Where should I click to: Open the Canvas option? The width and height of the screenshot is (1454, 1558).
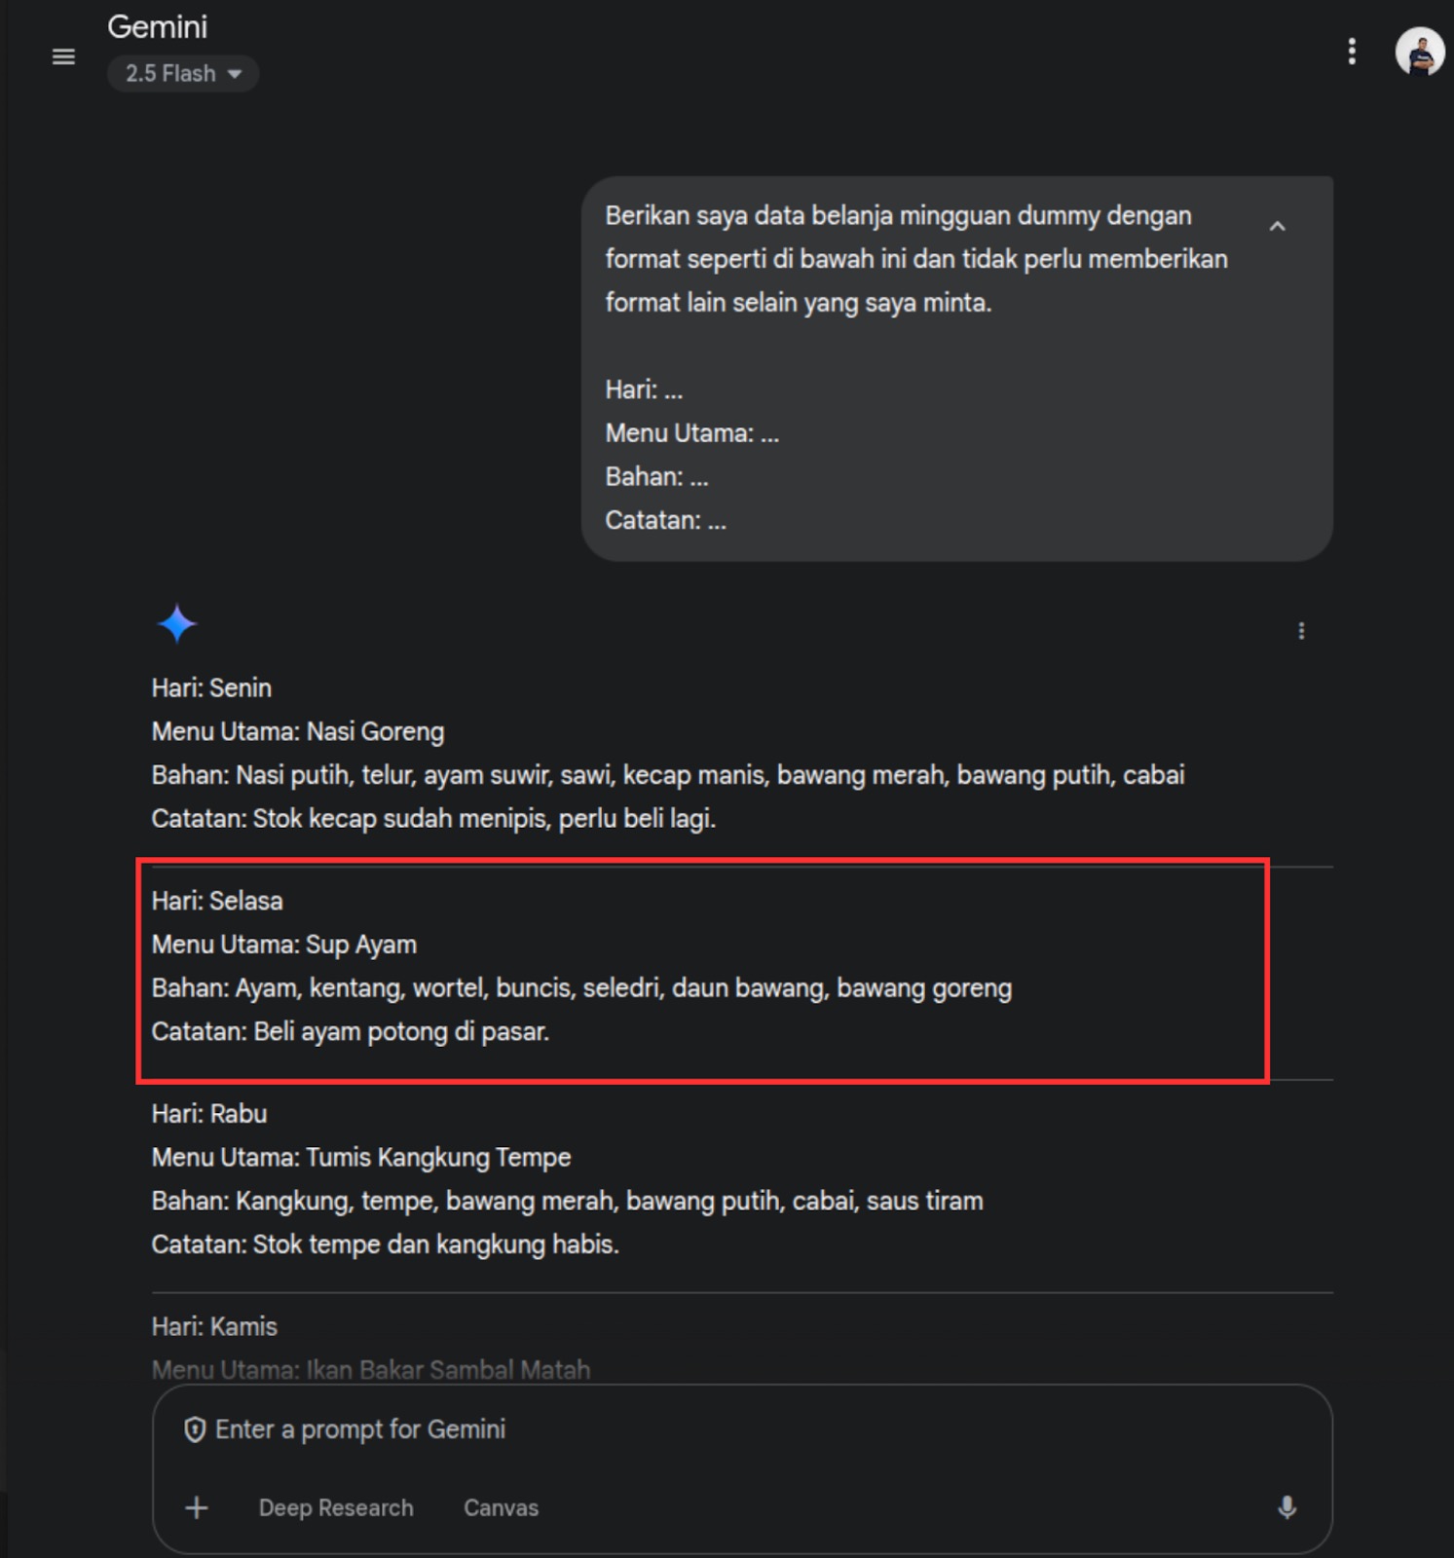[x=501, y=1507]
